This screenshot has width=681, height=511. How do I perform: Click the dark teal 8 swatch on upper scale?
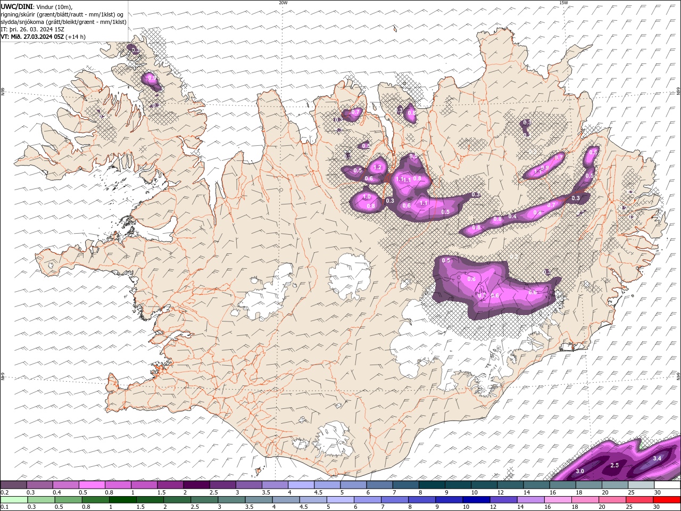pos(431,485)
